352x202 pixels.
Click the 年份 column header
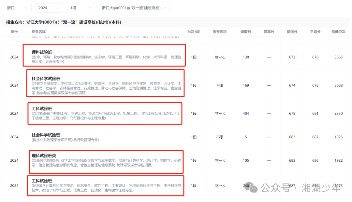pos(14,32)
